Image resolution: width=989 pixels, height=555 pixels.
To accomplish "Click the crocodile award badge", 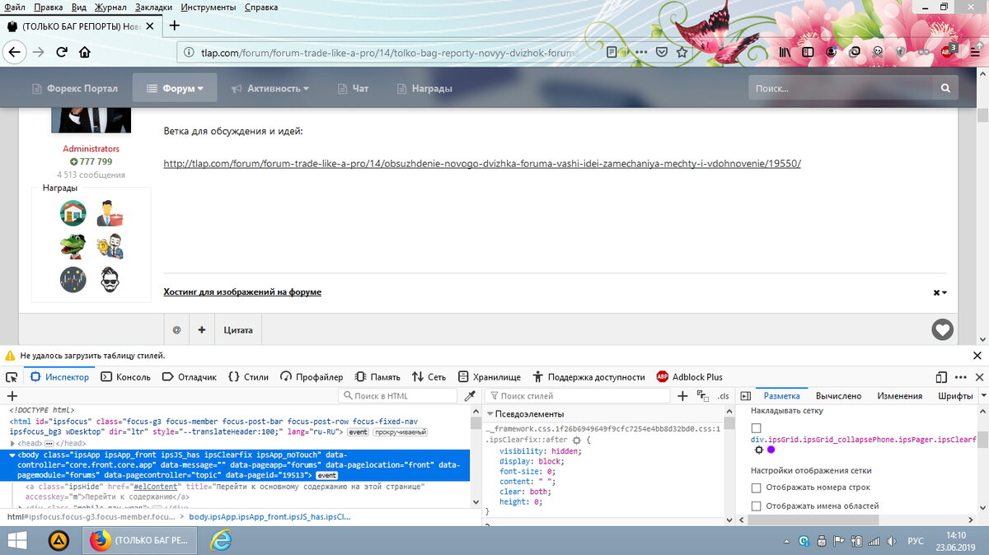I will [73, 246].
